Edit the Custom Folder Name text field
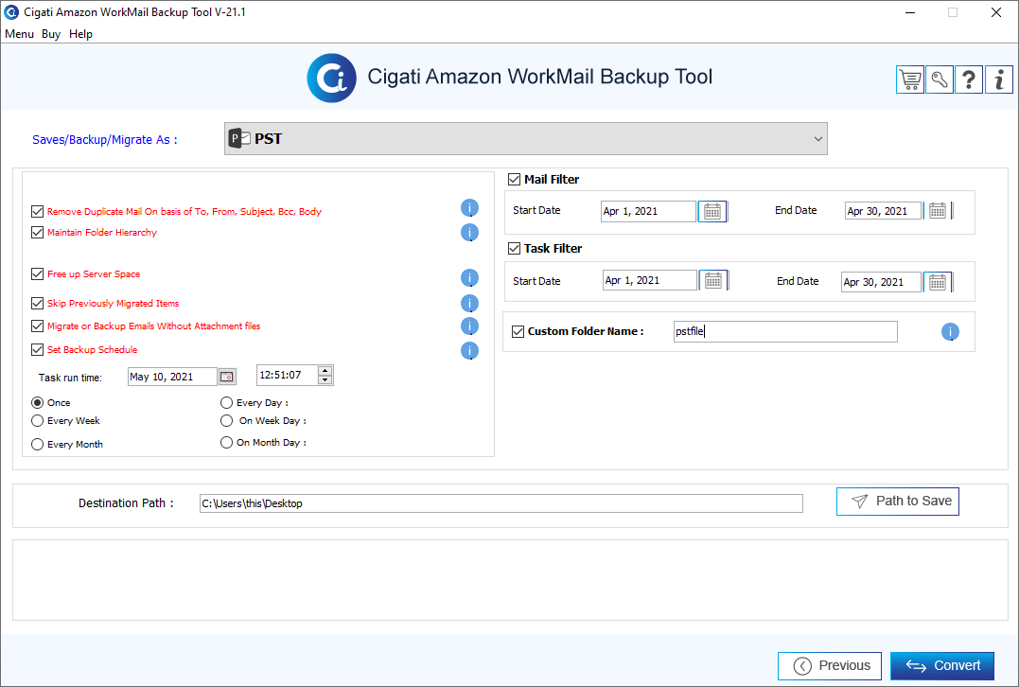Image resolution: width=1019 pixels, height=687 pixels. [x=785, y=331]
